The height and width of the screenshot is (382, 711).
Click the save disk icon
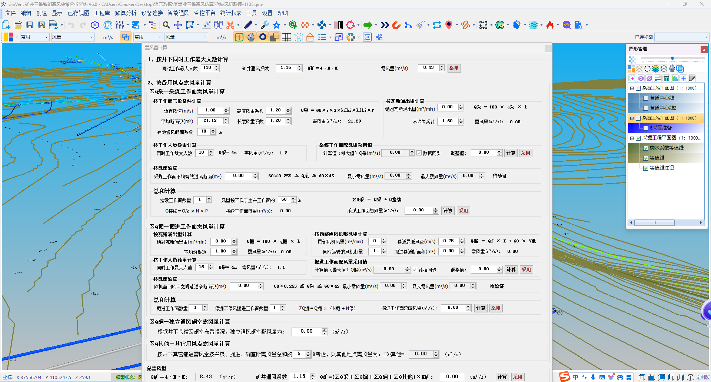tap(30, 25)
